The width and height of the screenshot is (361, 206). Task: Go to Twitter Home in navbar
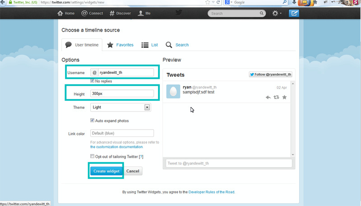click(66, 13)
